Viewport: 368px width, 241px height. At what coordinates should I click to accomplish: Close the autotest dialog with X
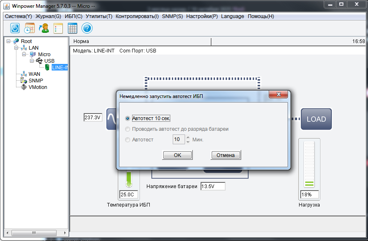279,95
